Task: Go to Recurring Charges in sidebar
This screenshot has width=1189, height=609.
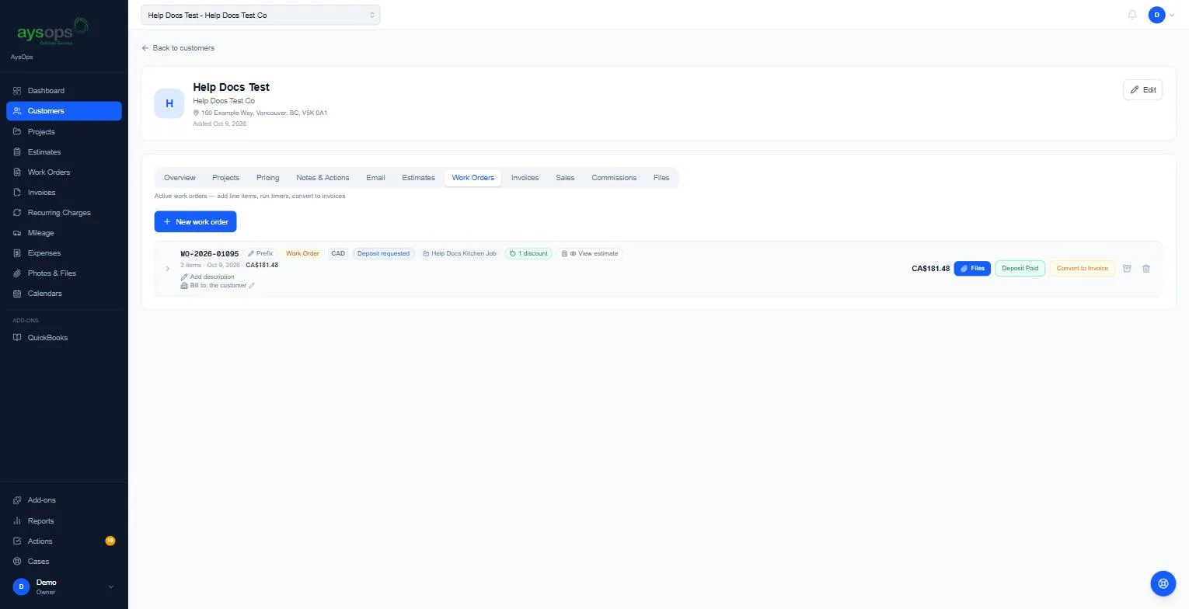Action: click(61, 213)
